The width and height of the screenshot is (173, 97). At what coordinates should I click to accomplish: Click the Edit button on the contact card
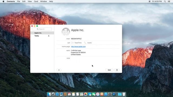(109, 70)
